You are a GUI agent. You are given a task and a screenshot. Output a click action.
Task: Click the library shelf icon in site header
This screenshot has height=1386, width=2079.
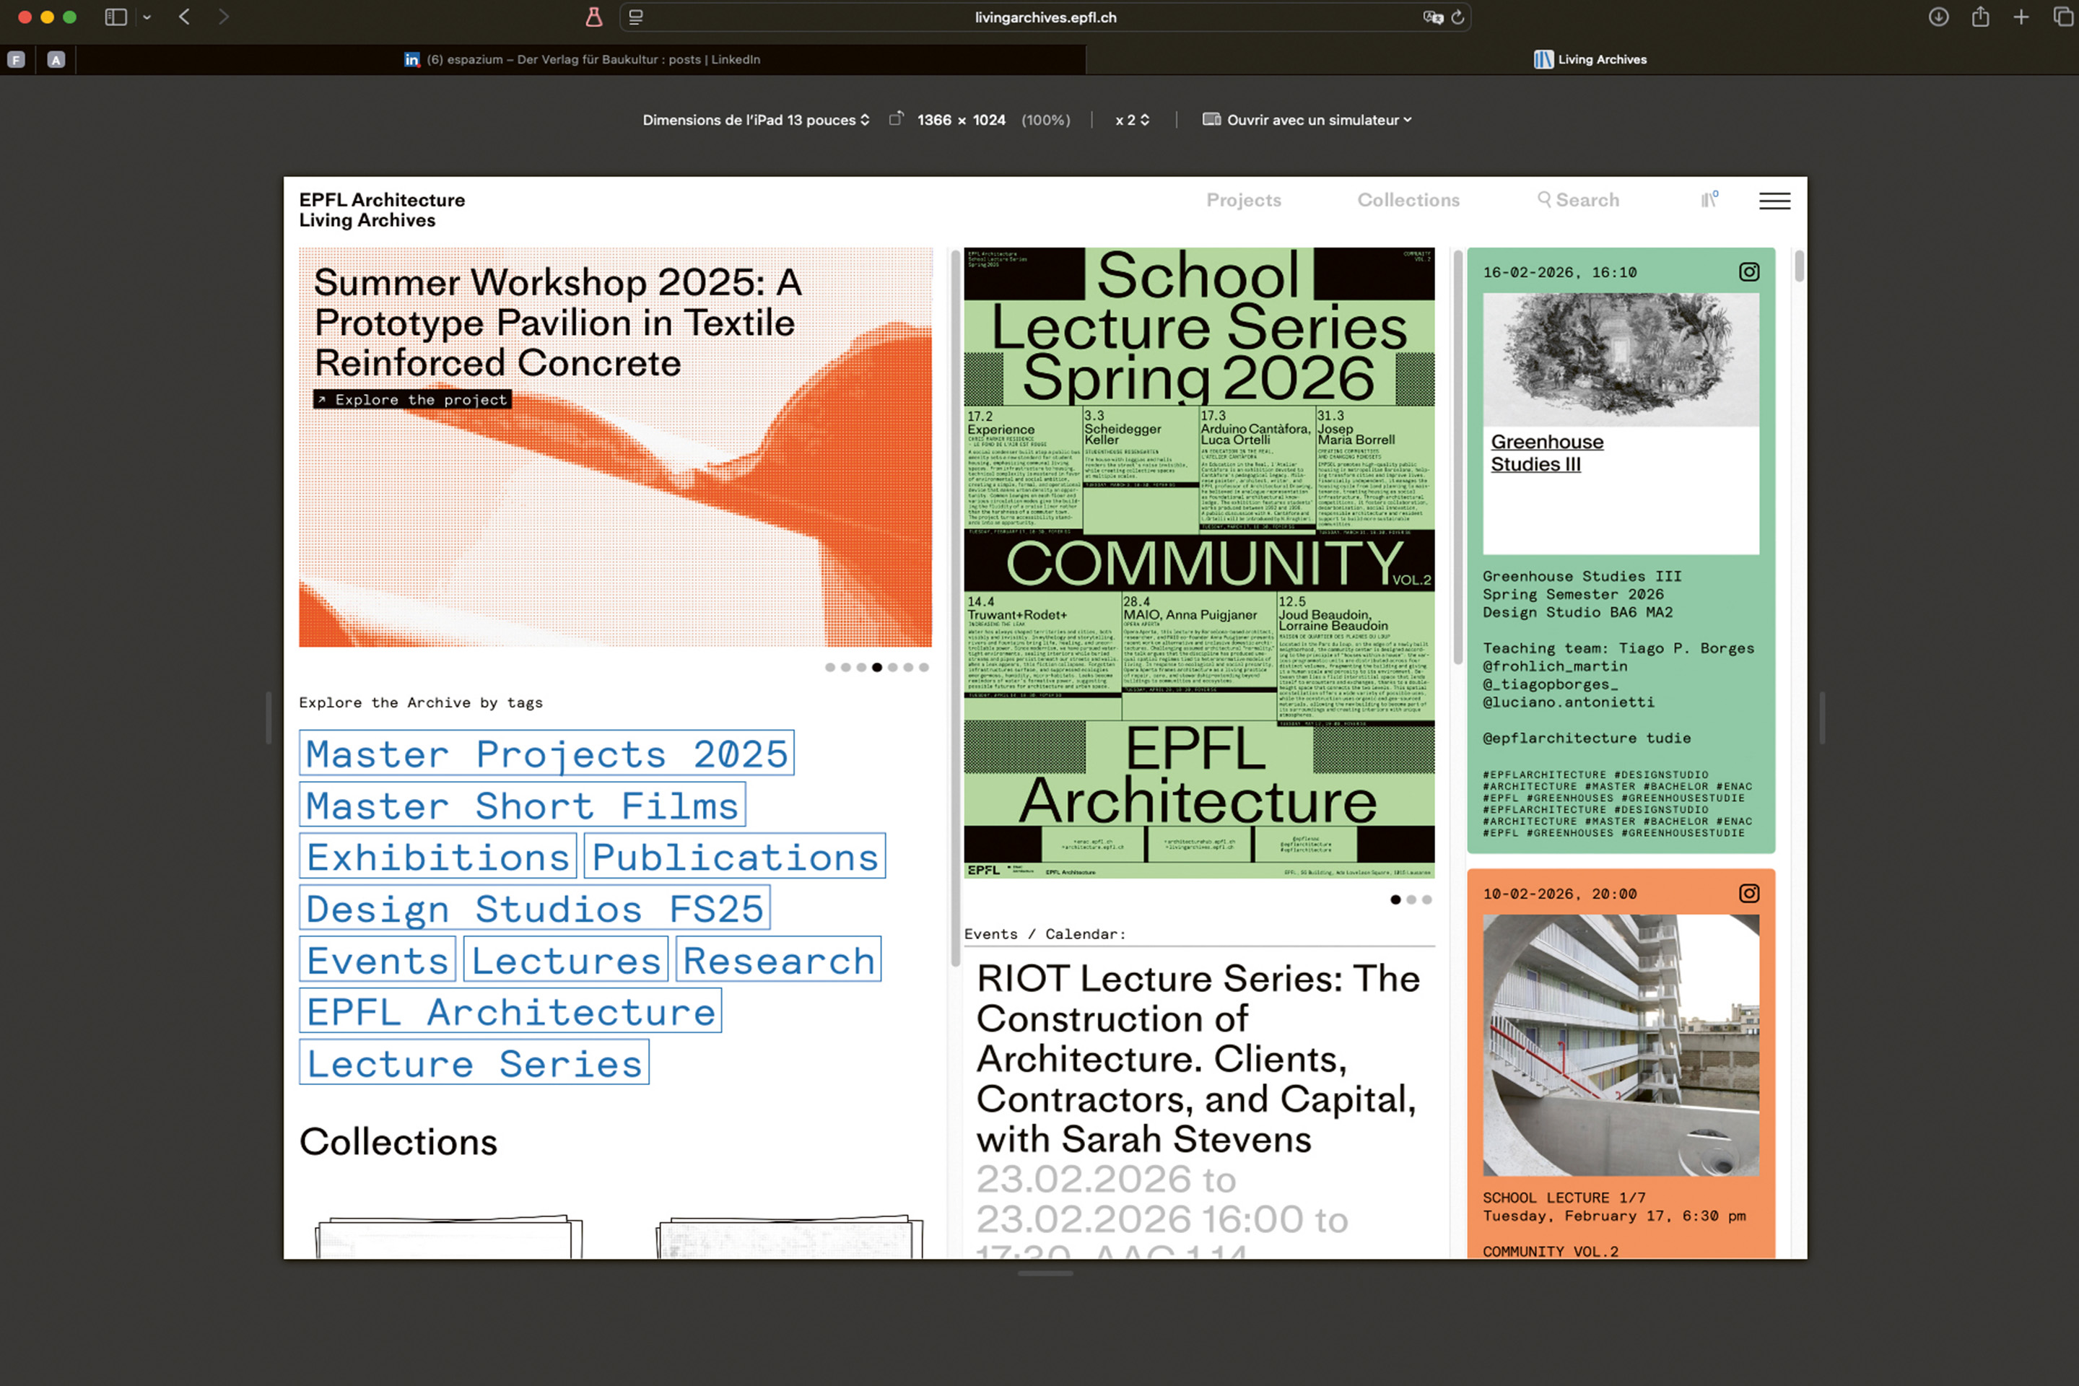pyautogui.click(x=1709, y=200)
